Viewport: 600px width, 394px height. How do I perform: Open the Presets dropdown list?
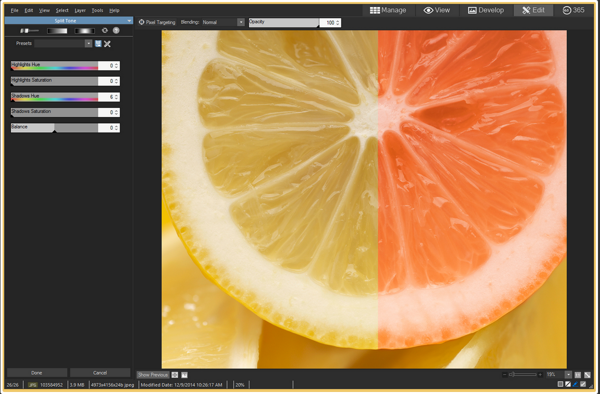click(x=89, y=44)
